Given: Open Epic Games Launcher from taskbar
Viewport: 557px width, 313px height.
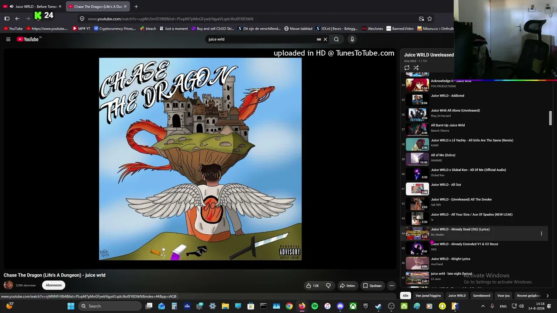Looking at the screenshot, I should click(366, 306).
